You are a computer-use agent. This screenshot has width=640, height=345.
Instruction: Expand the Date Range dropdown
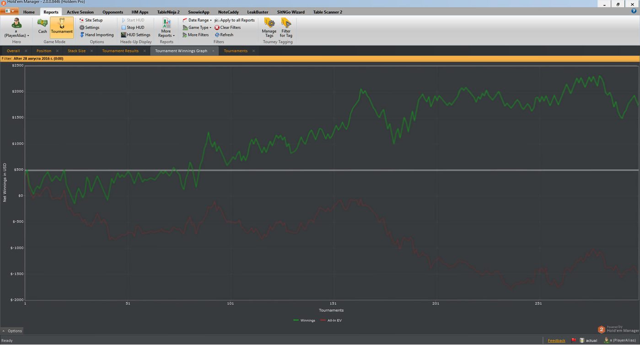point(199,20)
